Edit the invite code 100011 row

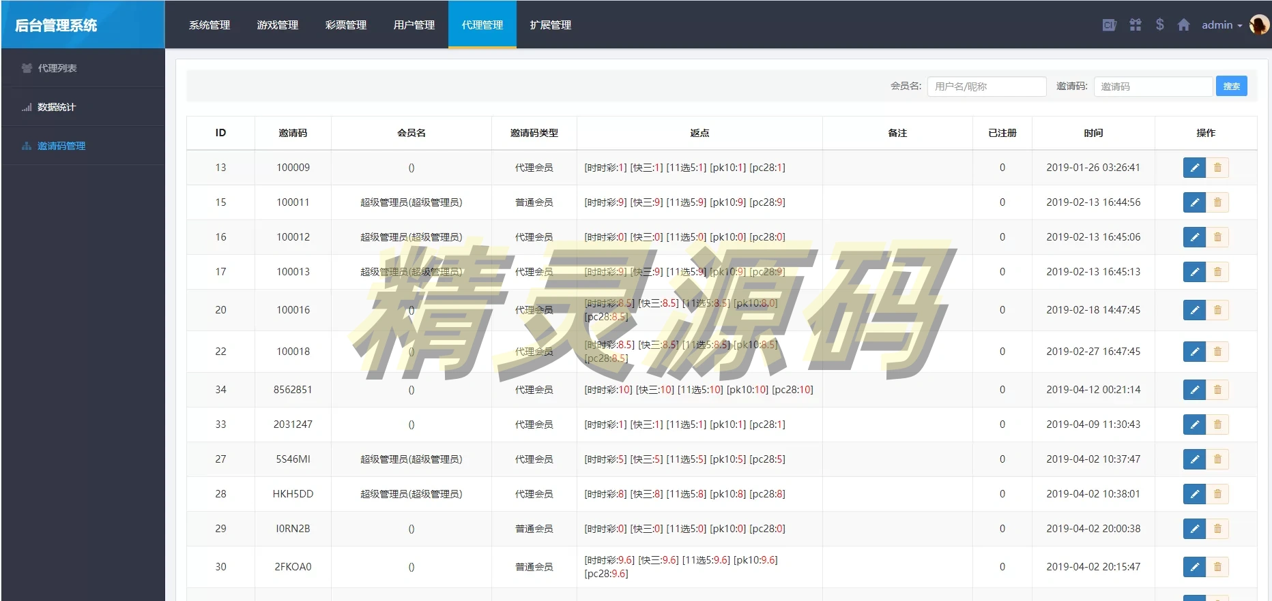point(1194,202)
